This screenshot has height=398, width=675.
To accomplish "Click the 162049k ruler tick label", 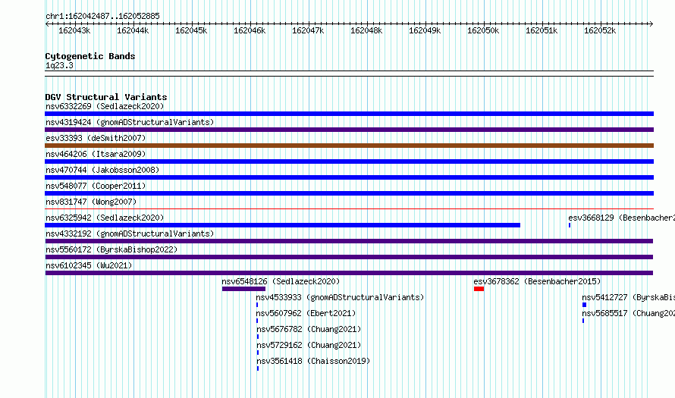I will [x=425, y=30].
